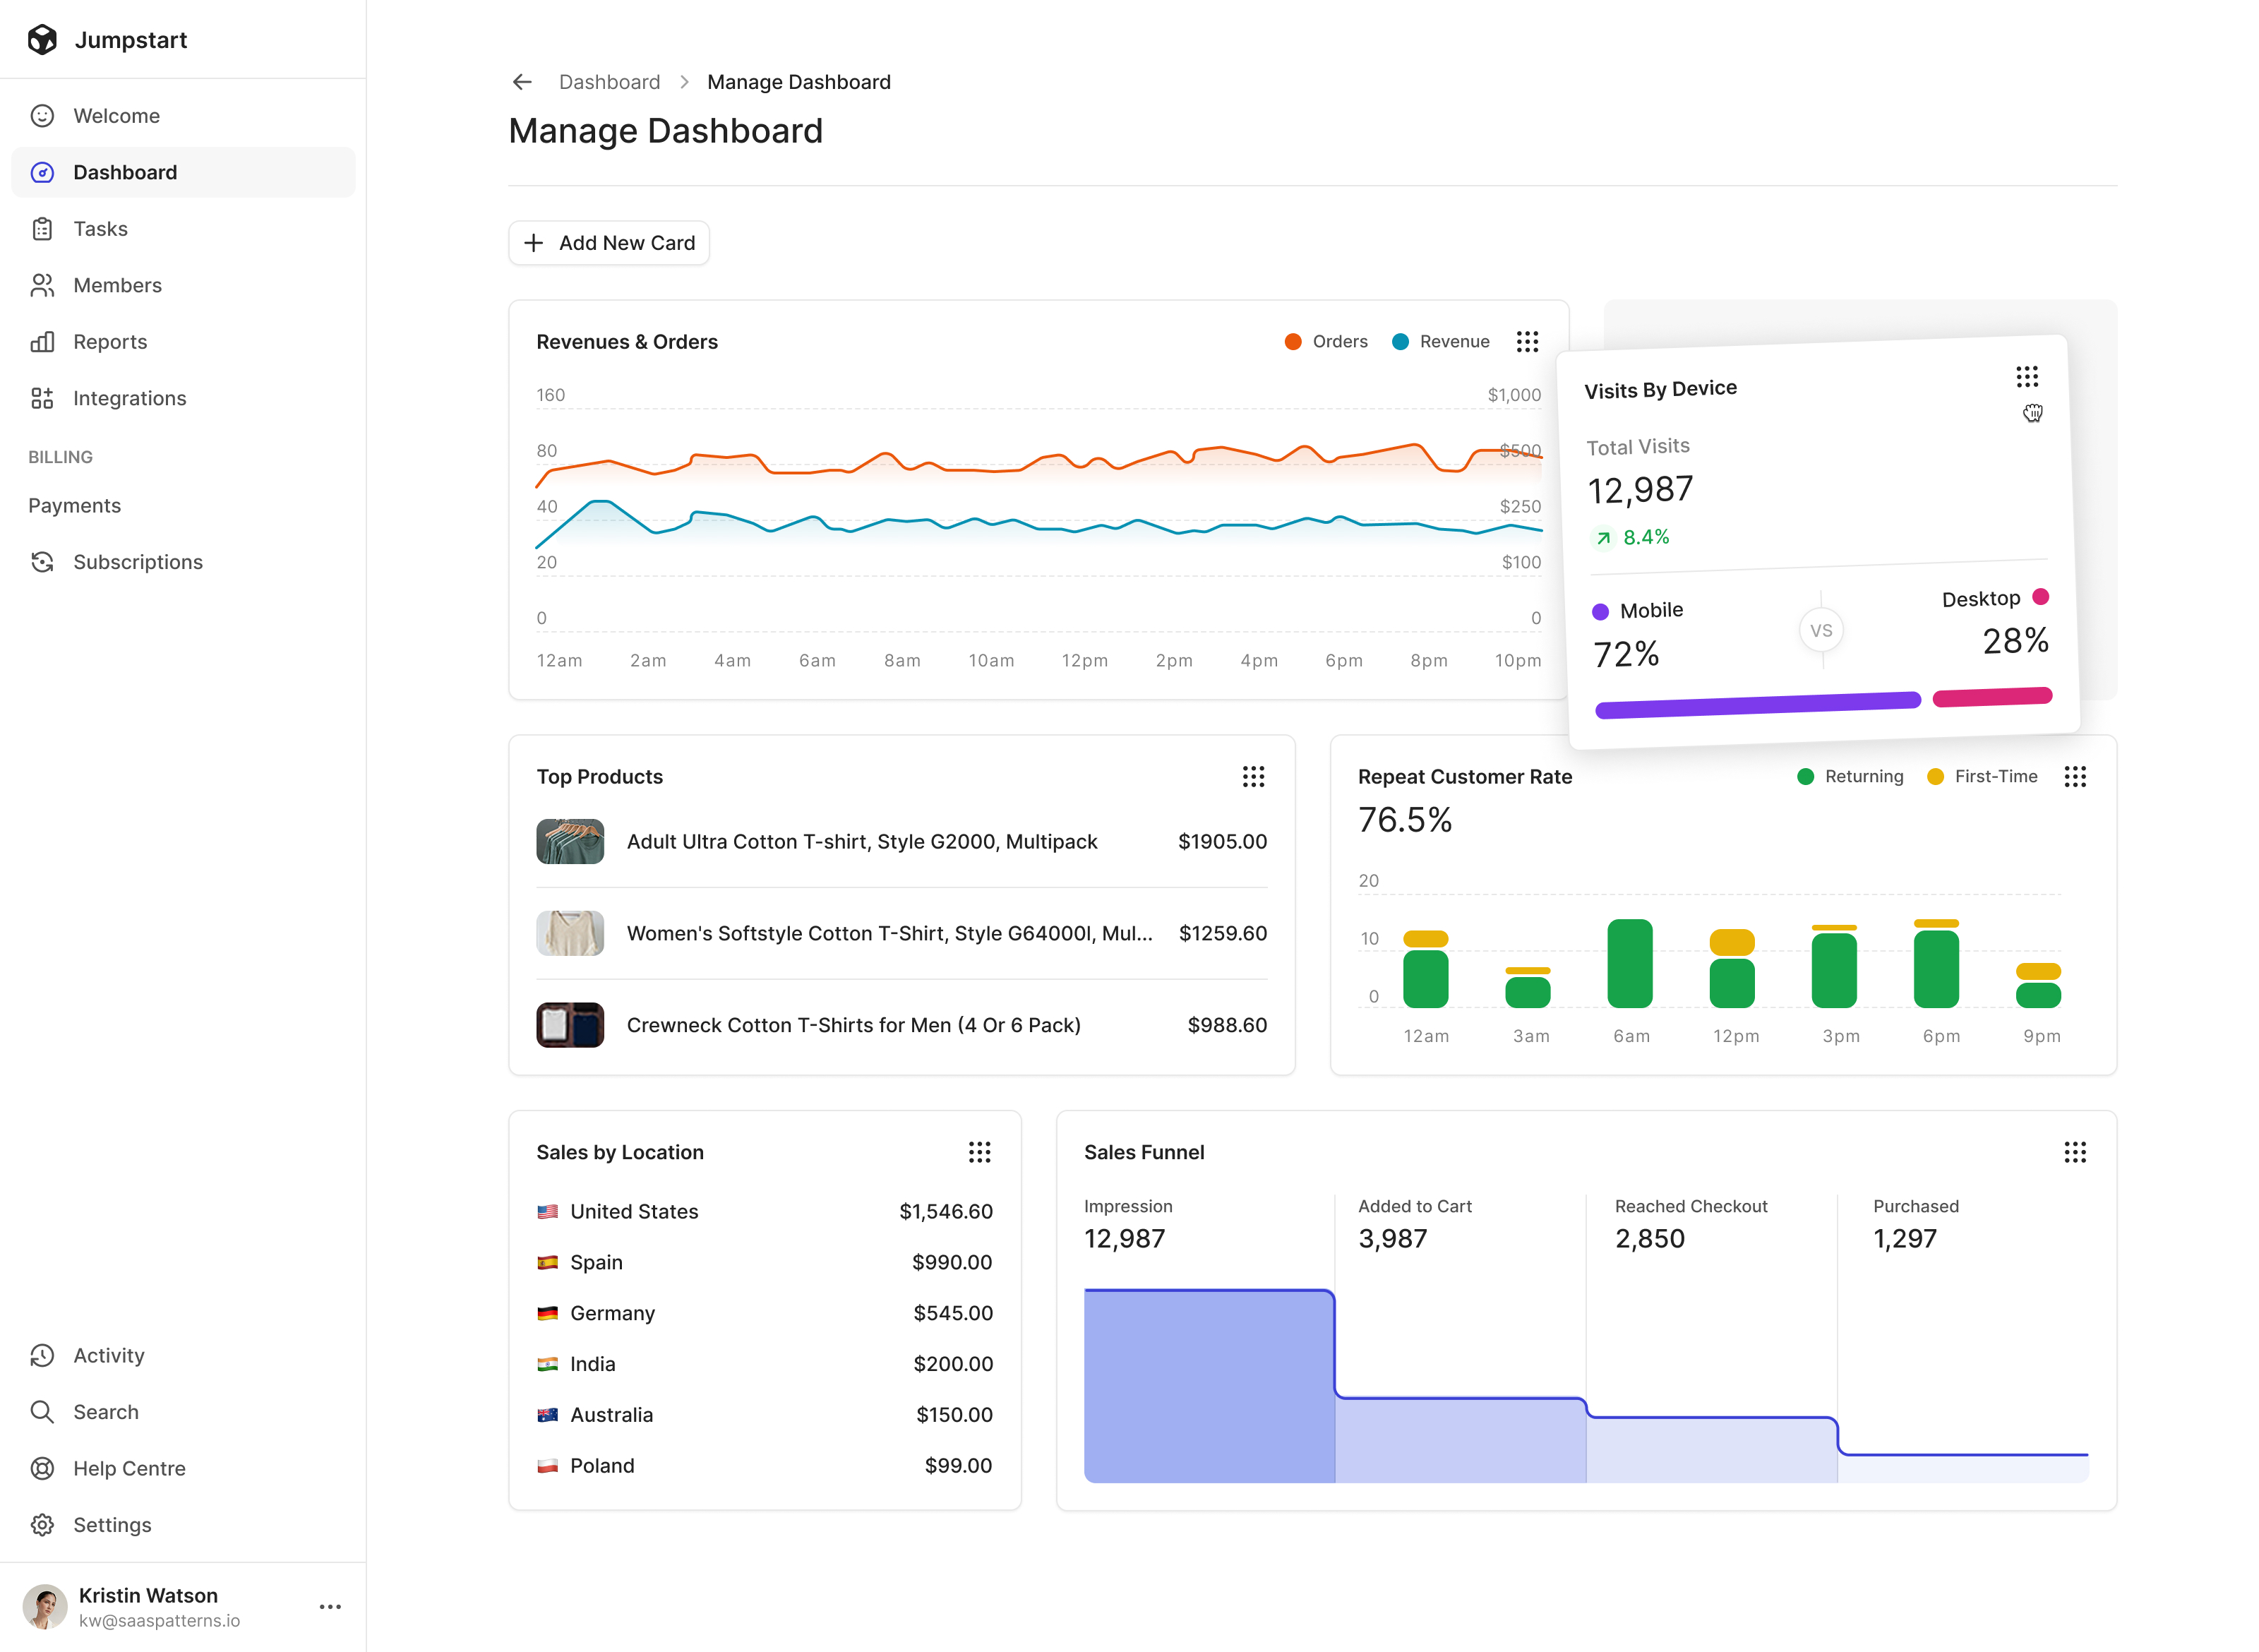Click the Crewneck Cotton T-Shirts thumbnail
Screen dimensions: 2259x1652
tap(570, 1025)
